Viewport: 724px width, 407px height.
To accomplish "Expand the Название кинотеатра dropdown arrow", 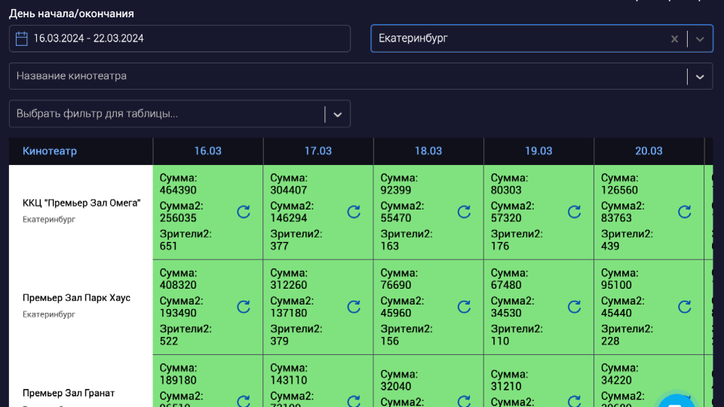I will pos(700,76).
